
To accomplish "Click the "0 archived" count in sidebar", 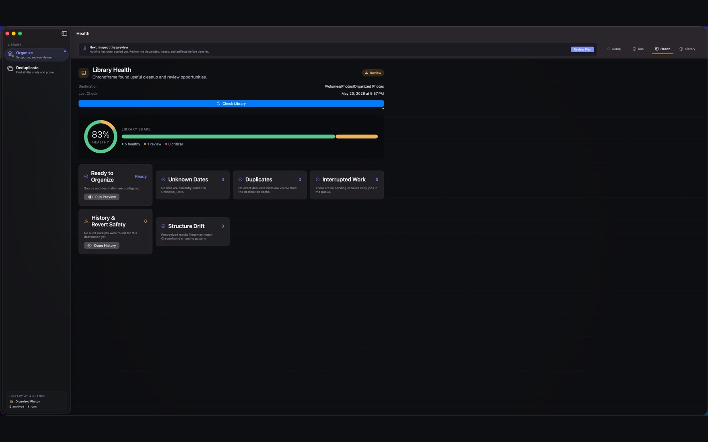I will (x=17, y=407).
